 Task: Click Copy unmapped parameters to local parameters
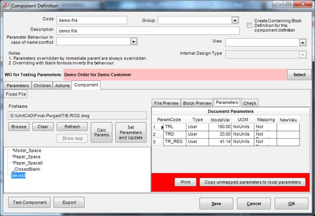point(252,182)
